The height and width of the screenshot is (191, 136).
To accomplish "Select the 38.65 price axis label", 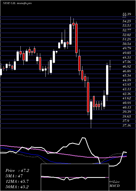I will click(x=127, y=117).
